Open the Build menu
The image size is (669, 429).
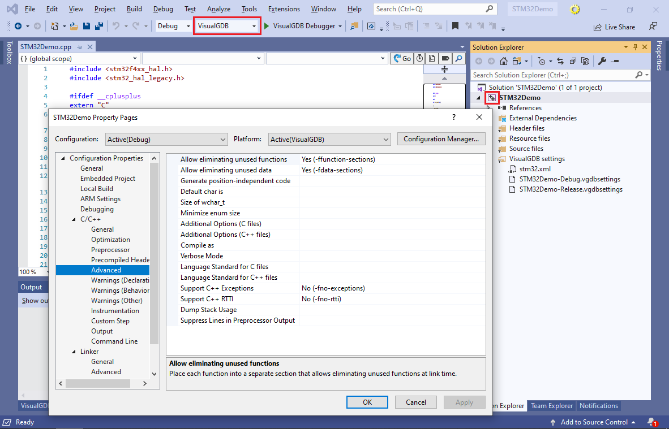(134, 9)
